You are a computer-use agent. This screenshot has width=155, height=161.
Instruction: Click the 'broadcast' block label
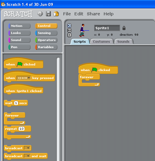(14, 148)
